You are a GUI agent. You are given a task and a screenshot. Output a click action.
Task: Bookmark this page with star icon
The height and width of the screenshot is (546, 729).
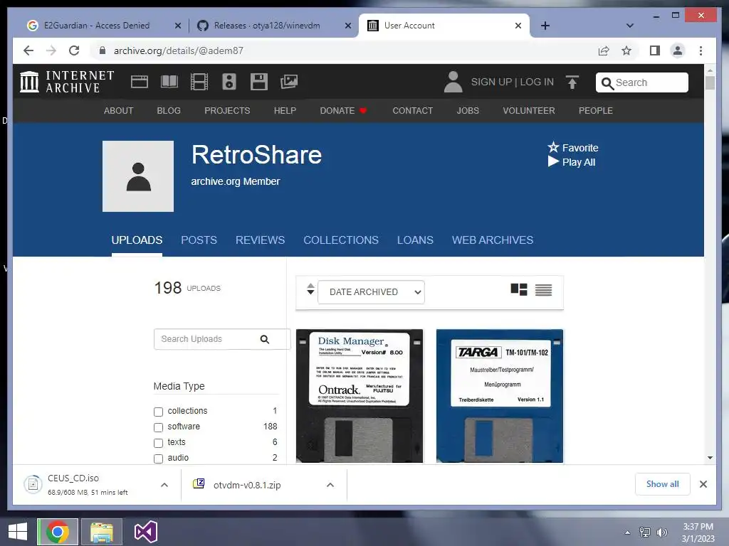[626, 50]
